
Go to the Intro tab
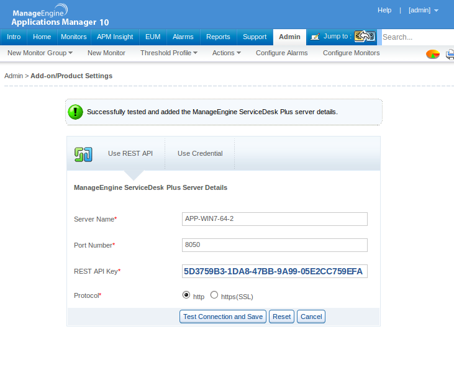point(14,37)
